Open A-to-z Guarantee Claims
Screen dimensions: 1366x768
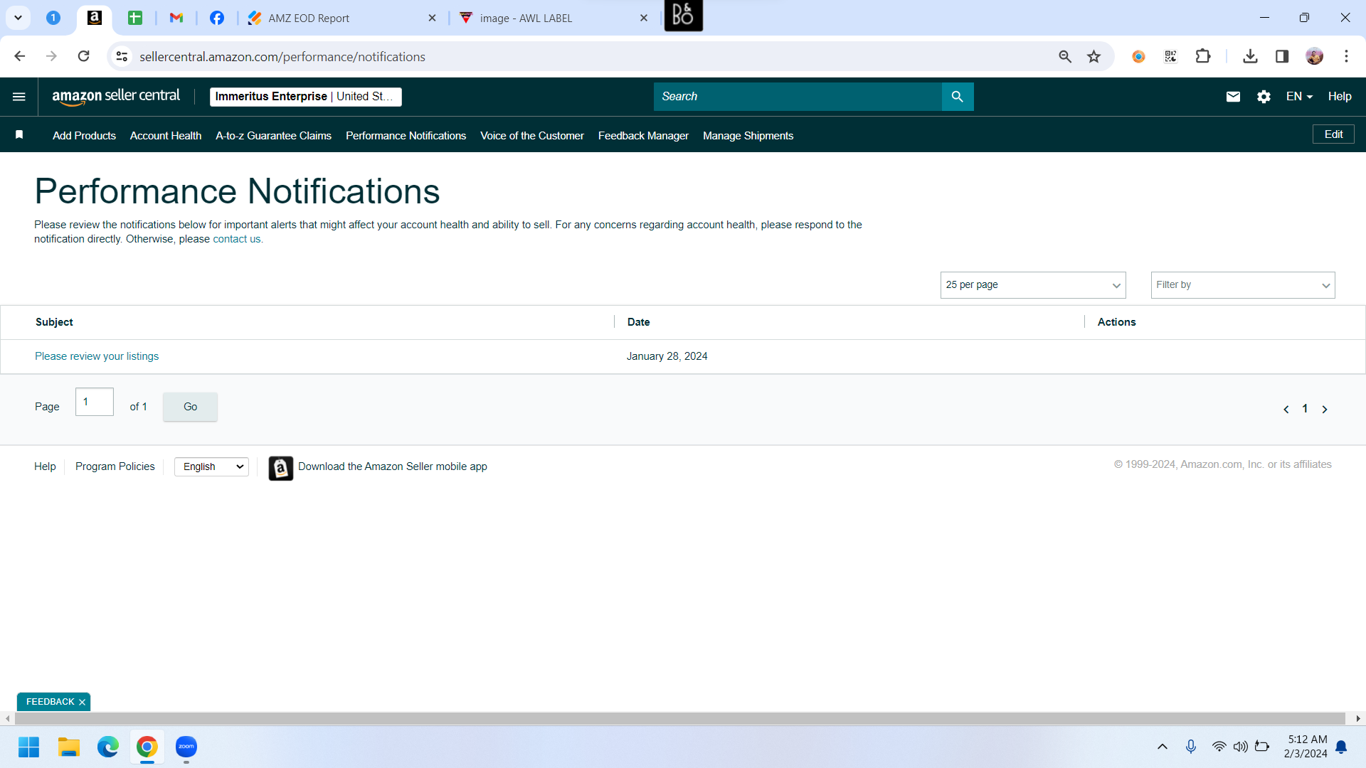click(274, 136)
